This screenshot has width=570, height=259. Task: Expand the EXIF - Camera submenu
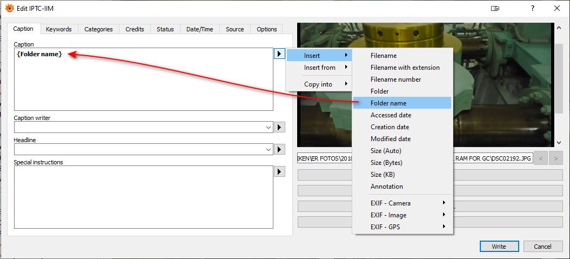coord(403,203)
